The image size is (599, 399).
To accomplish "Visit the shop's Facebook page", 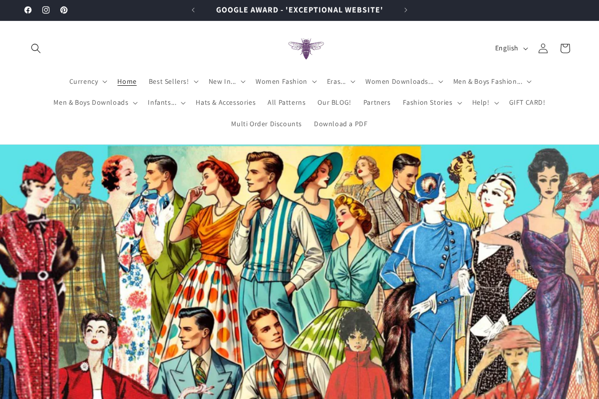I will click(28, 9).
